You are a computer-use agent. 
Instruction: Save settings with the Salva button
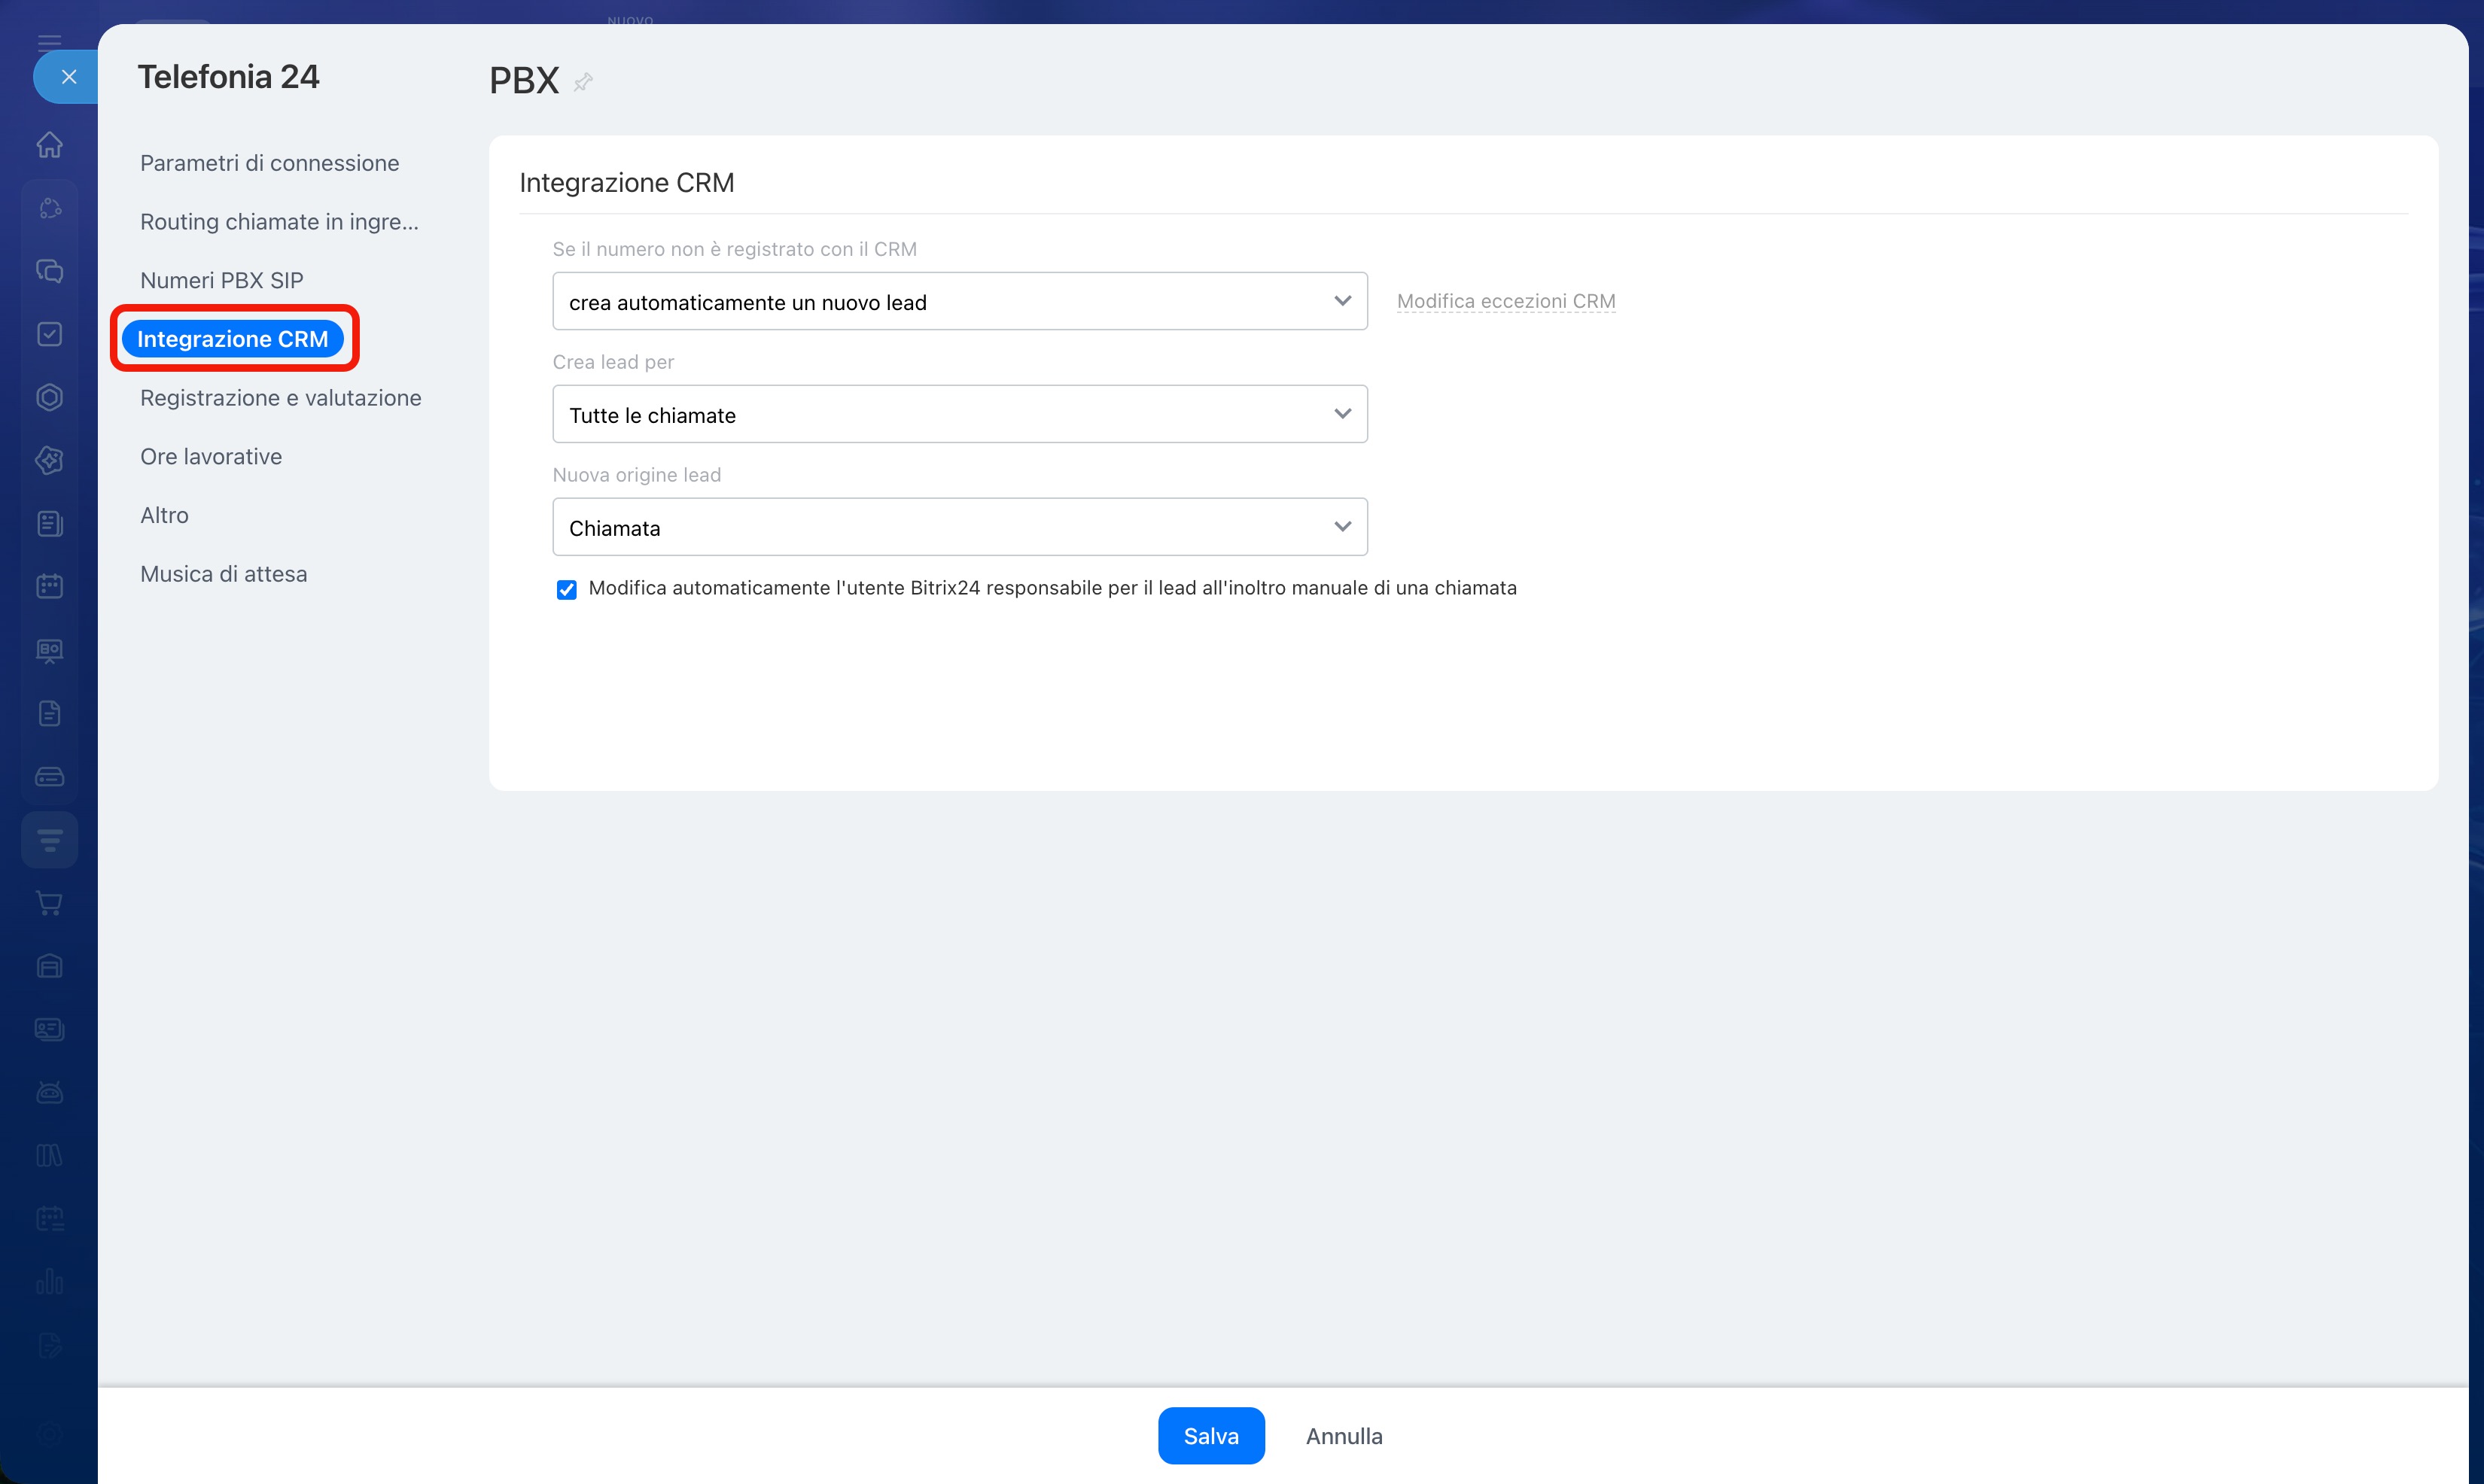coord(1211,1436)
